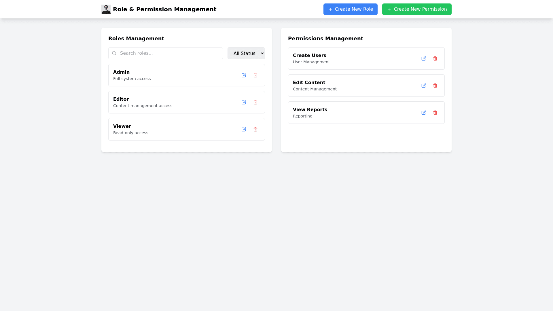This screenshot has width=553, height=311.
Task: Edit the Edit Content permission
Action: tap(424, 86)
